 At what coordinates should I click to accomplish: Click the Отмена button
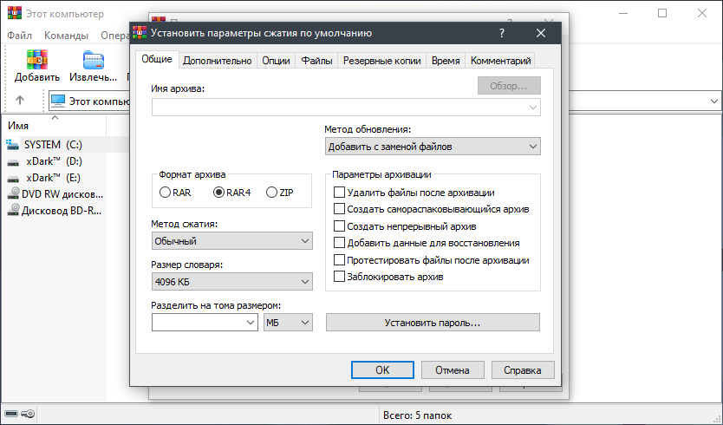click(x=453, y=370)
